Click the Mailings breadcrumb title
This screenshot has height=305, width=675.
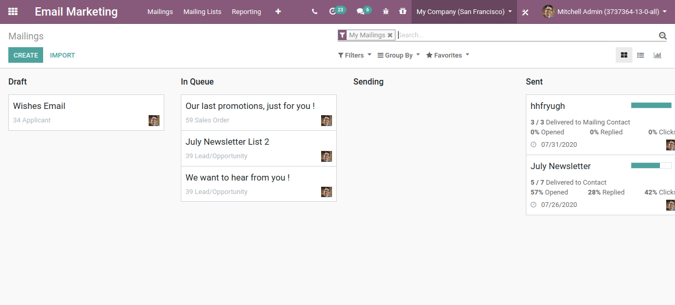tap(26, 36)
